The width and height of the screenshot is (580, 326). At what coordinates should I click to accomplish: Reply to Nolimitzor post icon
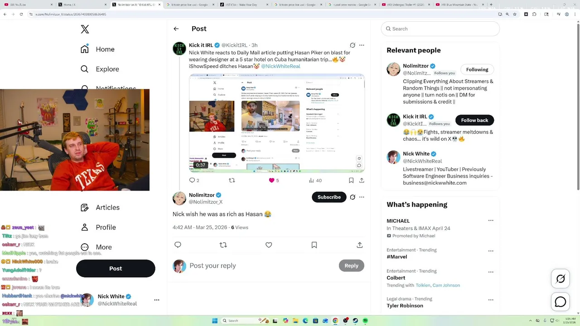(x=178, y=245)
